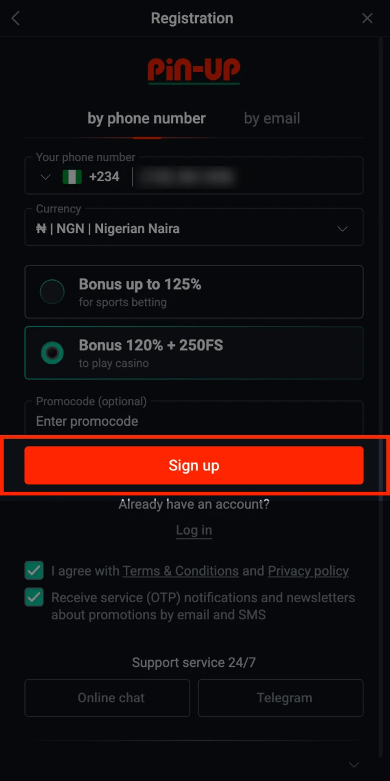The height and width of the screenshot is (781, 390).
Task: Tap the Nigerian flag icon
Action: [x=72, y=177]
